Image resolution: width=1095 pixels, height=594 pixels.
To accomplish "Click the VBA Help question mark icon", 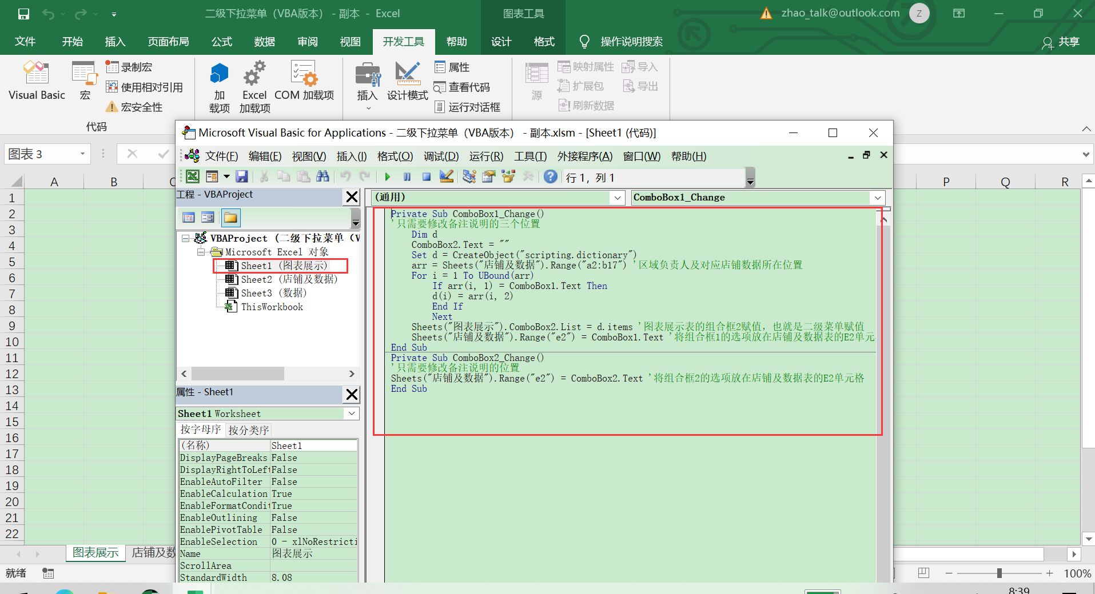I will click(x=550, y=177).
